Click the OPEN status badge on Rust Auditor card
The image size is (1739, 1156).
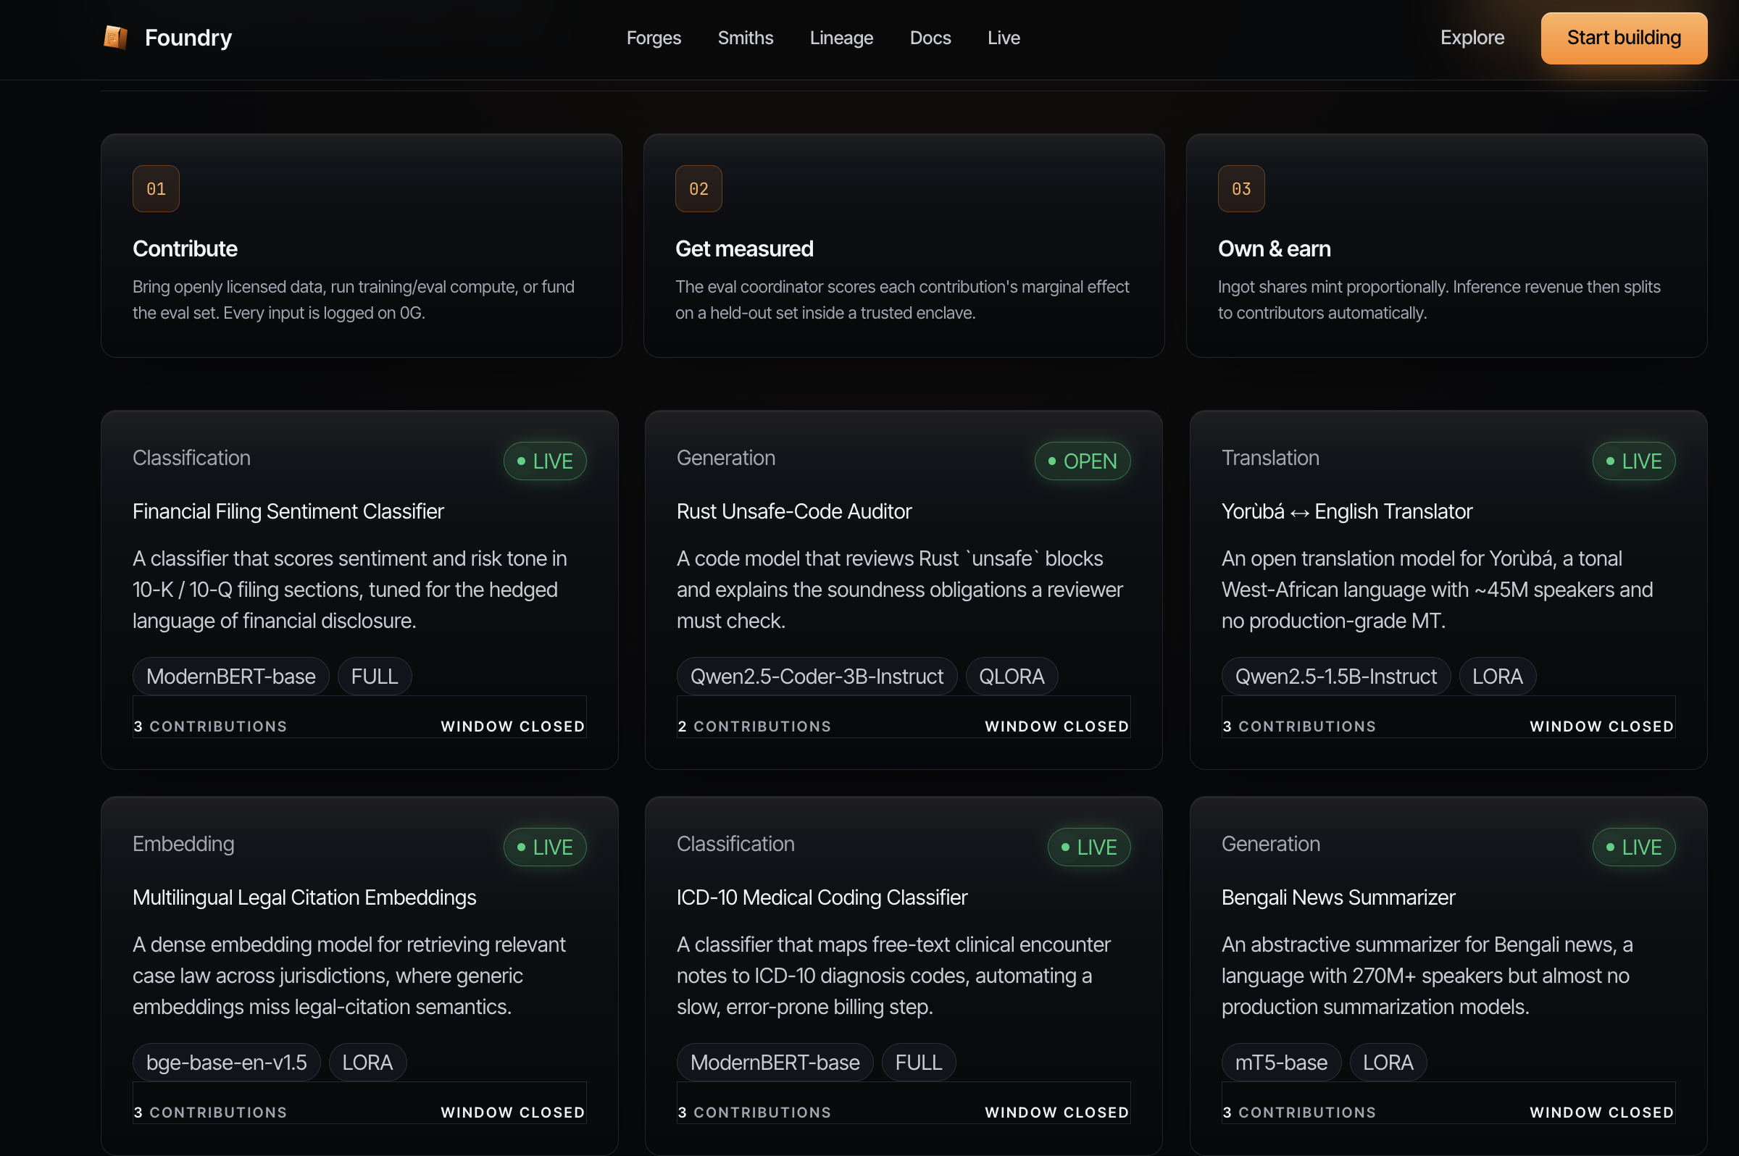tap(1082, 461)
